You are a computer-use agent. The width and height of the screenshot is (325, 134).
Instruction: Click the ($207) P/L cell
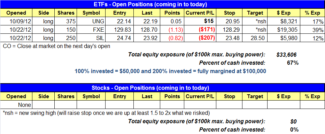coord(200,38)
